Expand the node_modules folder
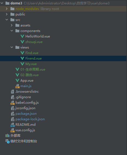 [x=7, y=9]
